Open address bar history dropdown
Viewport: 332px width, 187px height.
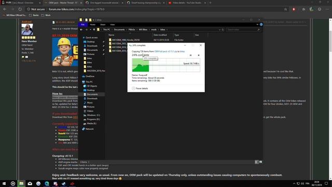click(x=219, y=30)
